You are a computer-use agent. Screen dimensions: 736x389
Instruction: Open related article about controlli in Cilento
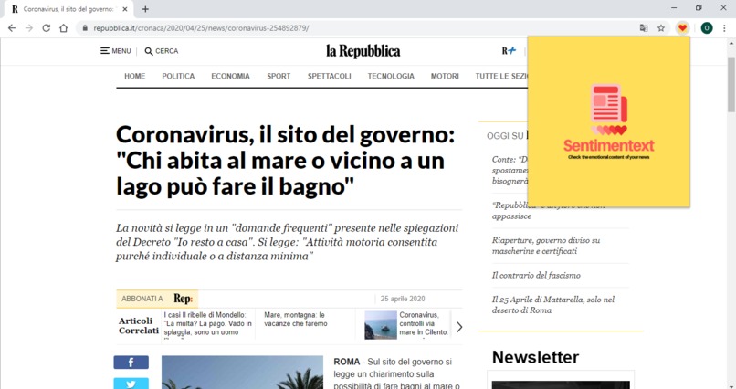click(424, 324)
